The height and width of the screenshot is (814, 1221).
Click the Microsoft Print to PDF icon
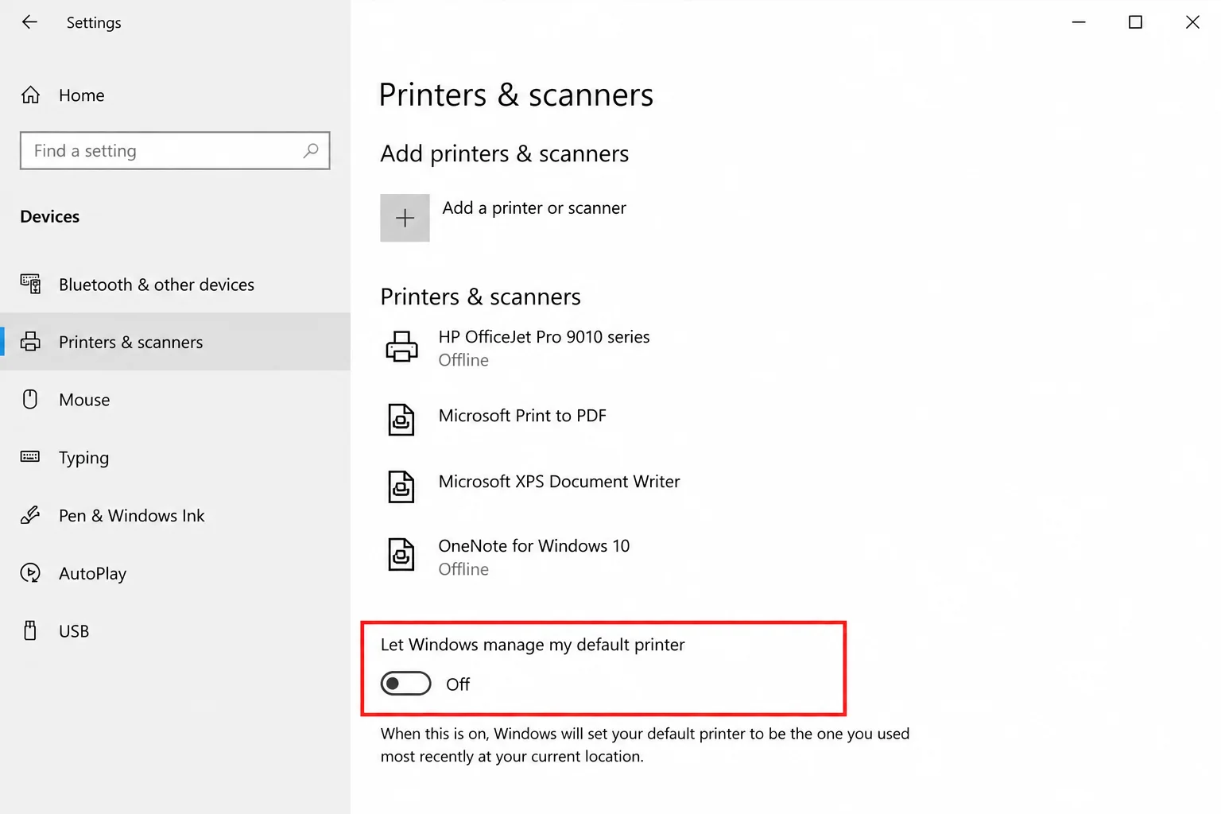pos(401,419)
